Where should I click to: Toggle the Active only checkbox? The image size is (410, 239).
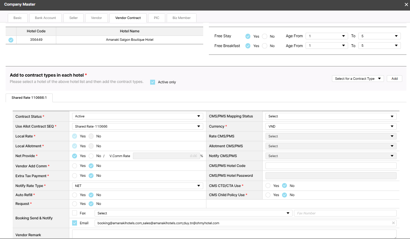[x=153, y=82]
